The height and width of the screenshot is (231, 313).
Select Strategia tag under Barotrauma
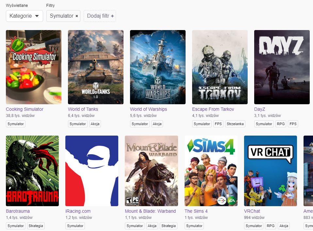point(36,226)
